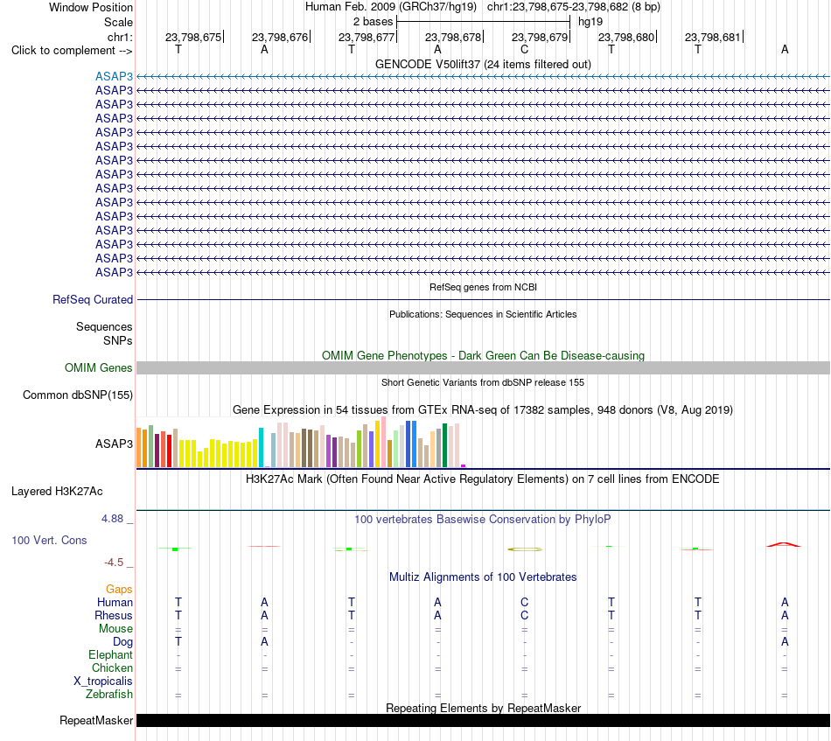Open the Multiz Alignments of 100 Vertebrates title
This screenshot has width=831, height=741.
point(483,577)
